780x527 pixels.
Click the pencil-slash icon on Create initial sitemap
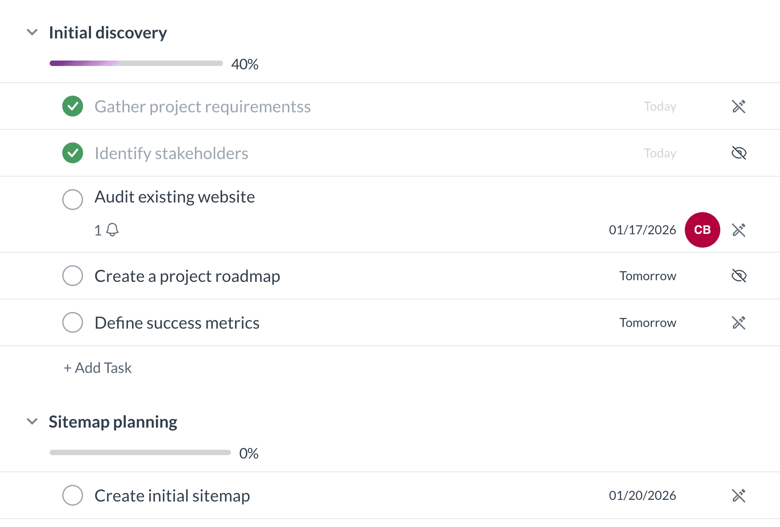coord(739,495)
